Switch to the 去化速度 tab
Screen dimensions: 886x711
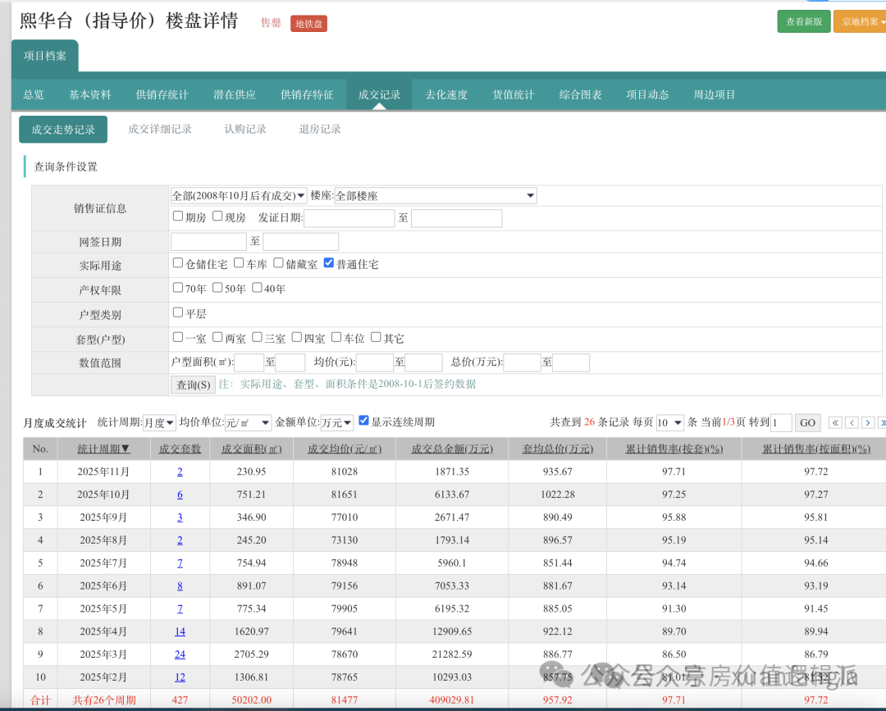pos(446,94)
